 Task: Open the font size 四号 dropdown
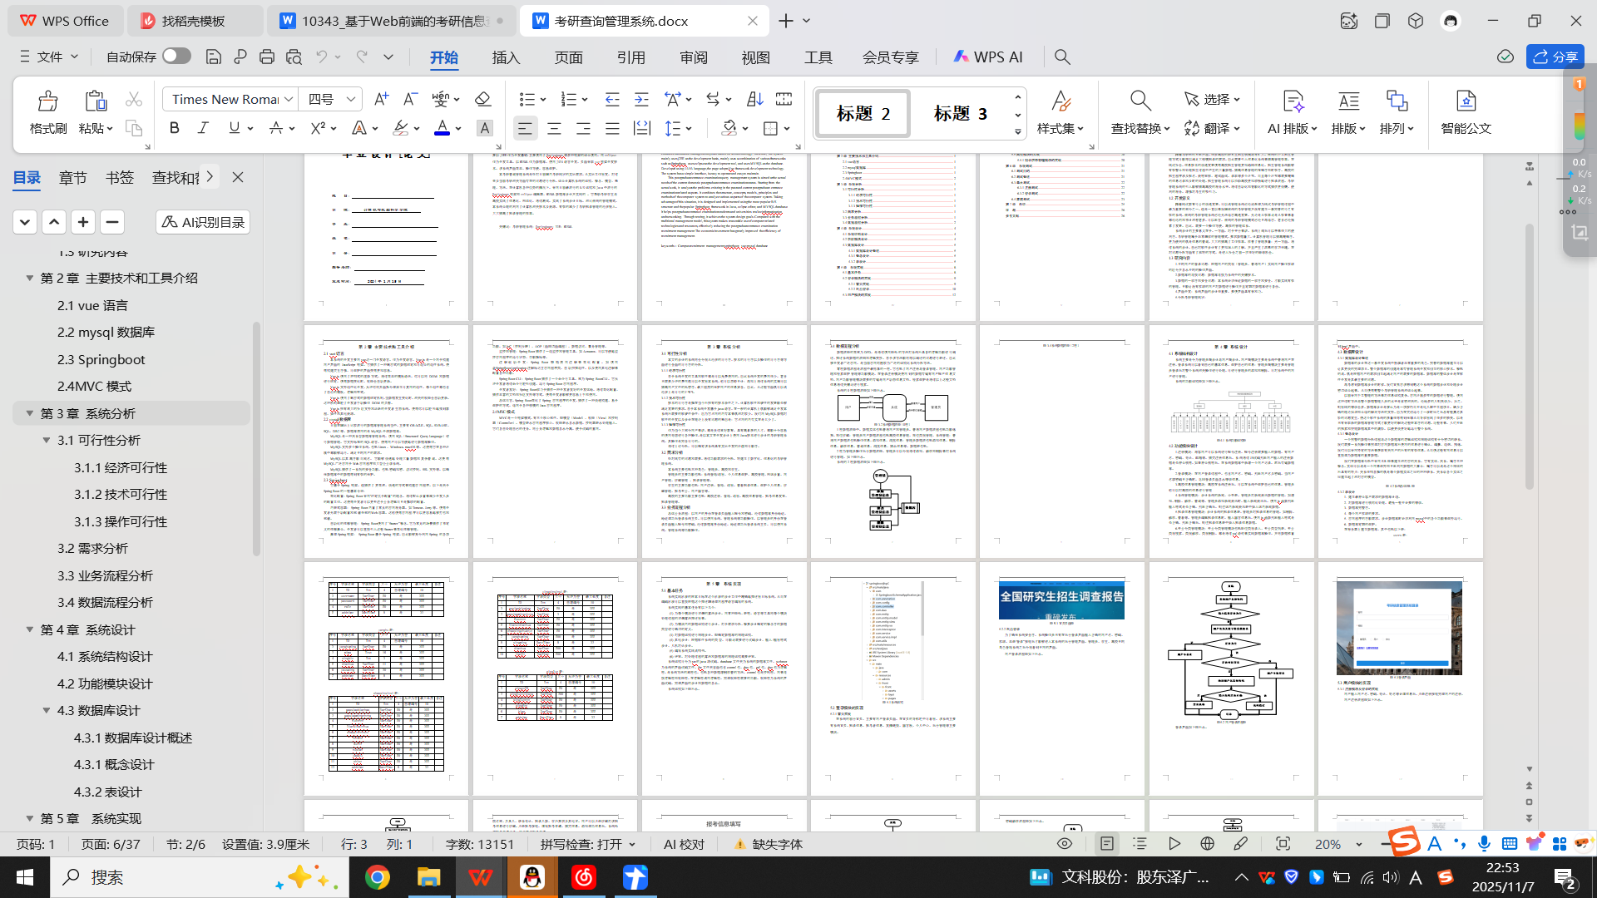(x=351, y=99)
